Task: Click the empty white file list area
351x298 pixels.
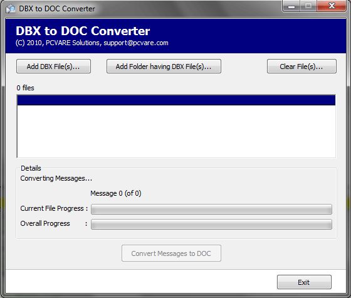Action: pos(176,131)
